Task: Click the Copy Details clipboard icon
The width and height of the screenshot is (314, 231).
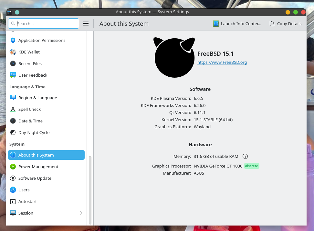Action: tap(272, 24)
